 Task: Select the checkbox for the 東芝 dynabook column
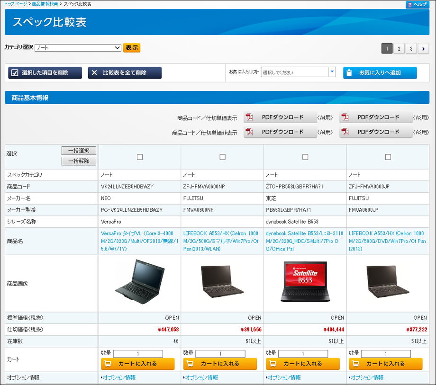pyautogui.click(x=305, y=157)
